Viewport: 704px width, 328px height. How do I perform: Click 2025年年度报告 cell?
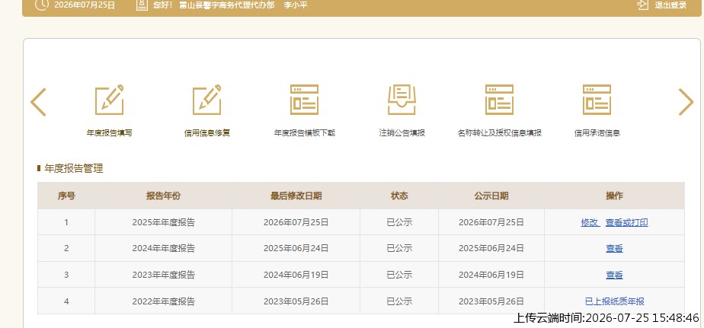(163, 222)
